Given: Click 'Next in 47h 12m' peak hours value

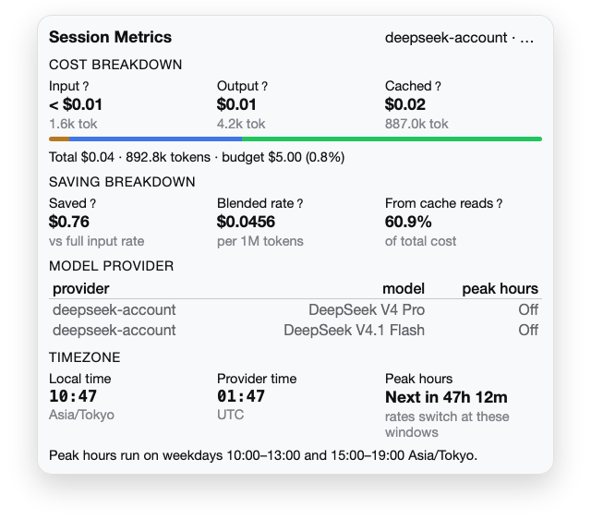Looking at the screenshot, I should pos(446,397).
